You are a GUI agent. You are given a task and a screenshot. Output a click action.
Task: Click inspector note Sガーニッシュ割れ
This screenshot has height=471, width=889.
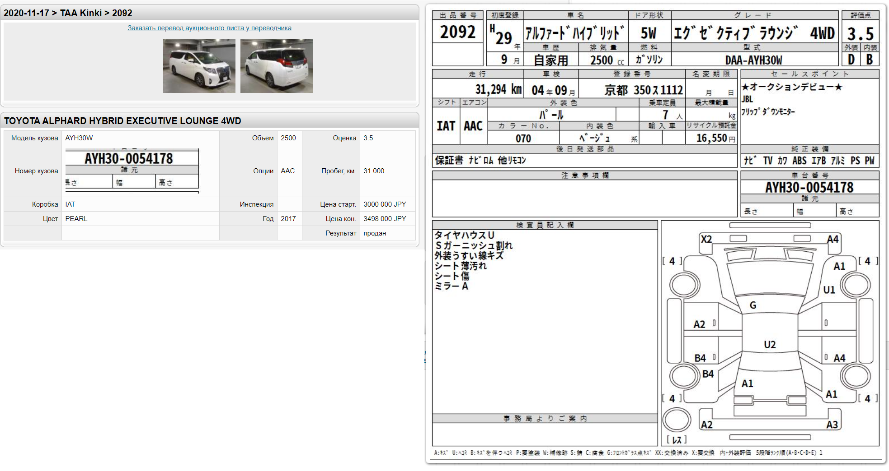pyautogui.click(x=474, y=245)
